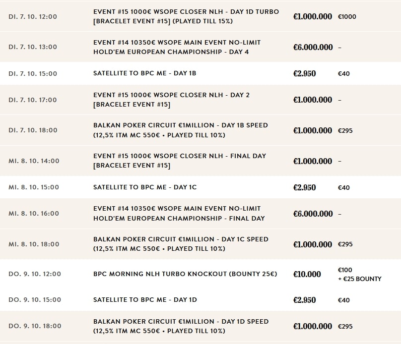Click the €6.000.000 prize for Main Event Day 4
Viewport: 401px width, 344px height.
tap(313, 47)
